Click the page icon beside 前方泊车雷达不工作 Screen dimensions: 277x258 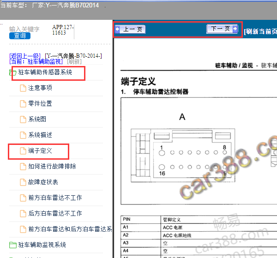tap(23, 198)
